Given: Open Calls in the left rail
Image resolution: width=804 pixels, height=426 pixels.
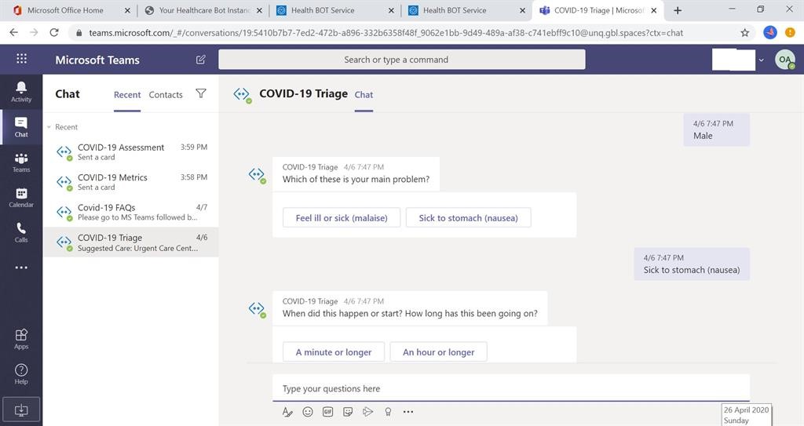Looking at the screenshot, I should click(21, 232).
